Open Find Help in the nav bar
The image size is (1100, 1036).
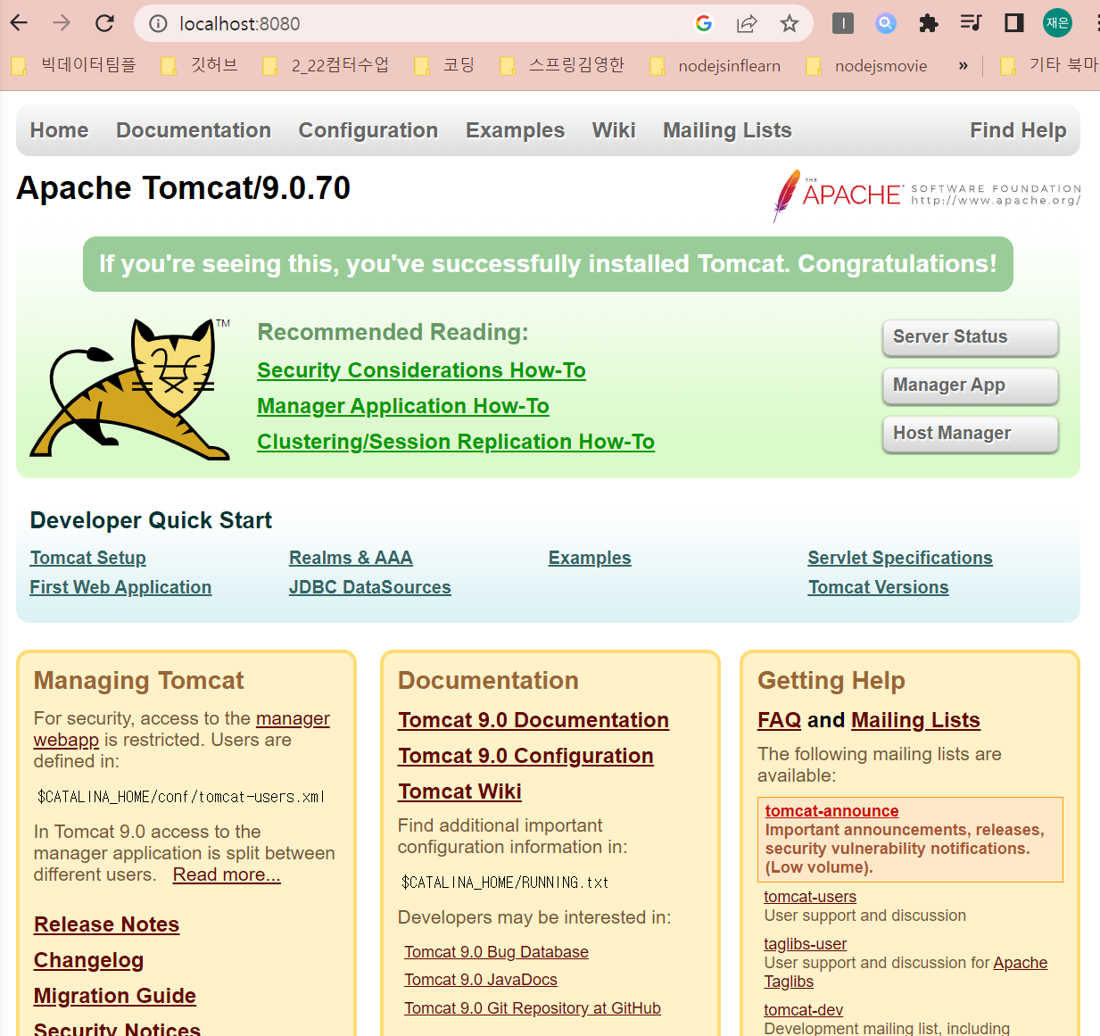pyautogui.click(x=1018, y=130)
